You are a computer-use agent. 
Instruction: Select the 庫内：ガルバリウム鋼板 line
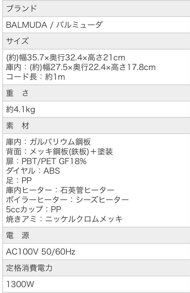[x=48, y=142]
